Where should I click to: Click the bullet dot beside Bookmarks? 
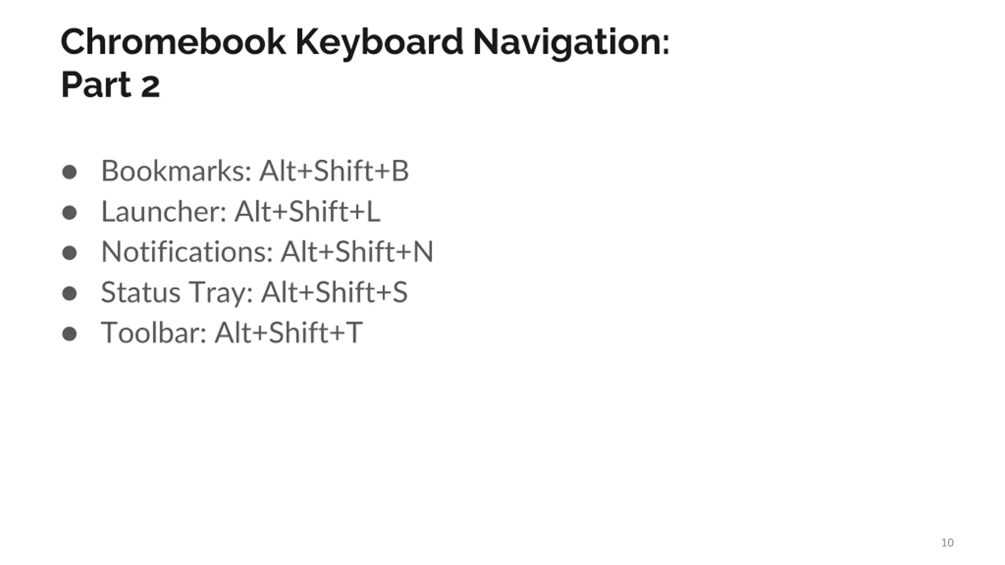click(69, 172)
